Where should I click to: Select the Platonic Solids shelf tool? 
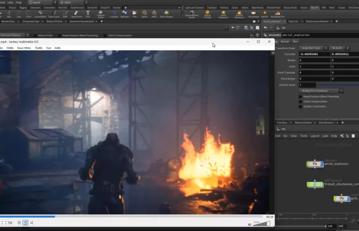tap(101, 14)
